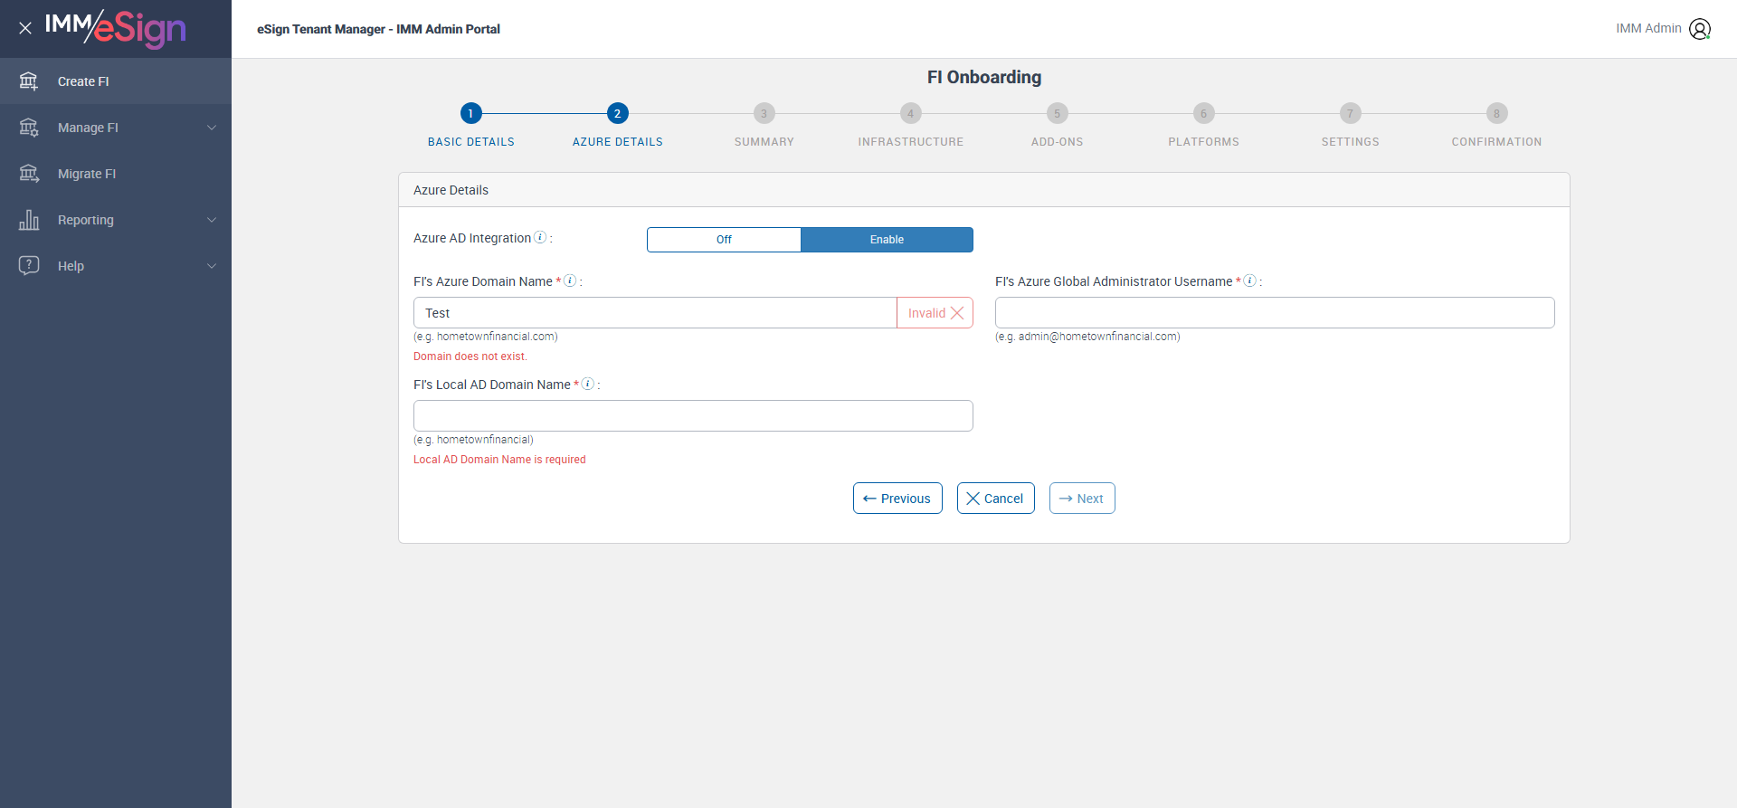Click step 4 circle in the stepper
Viewport: 1737px width, 808px height.
(910, 113)
